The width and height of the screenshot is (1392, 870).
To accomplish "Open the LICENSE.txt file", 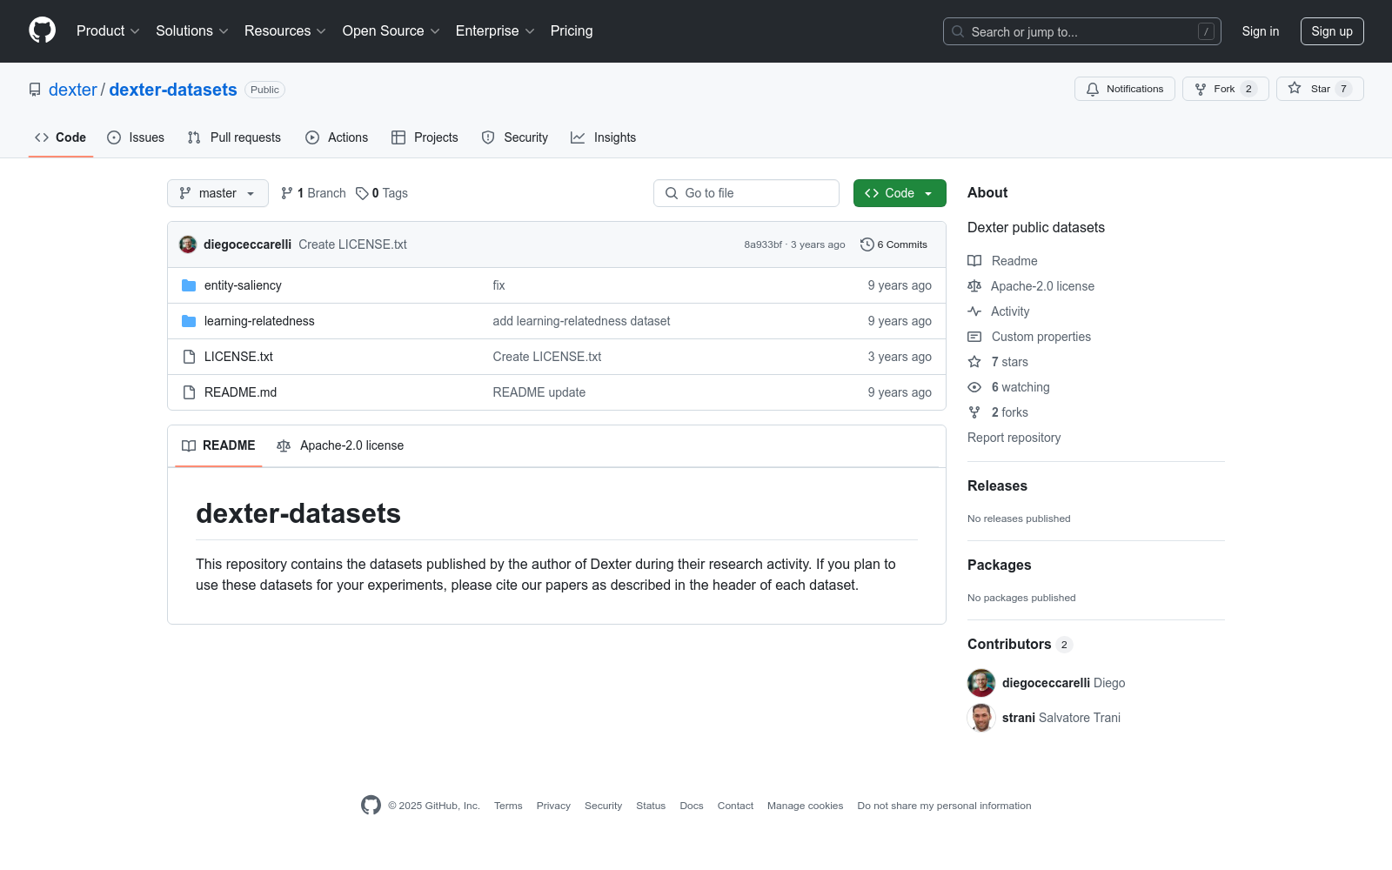I will click(x=238, y=357).
